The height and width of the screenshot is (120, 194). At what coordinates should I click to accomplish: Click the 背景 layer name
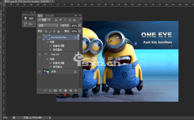click(53, 72)
